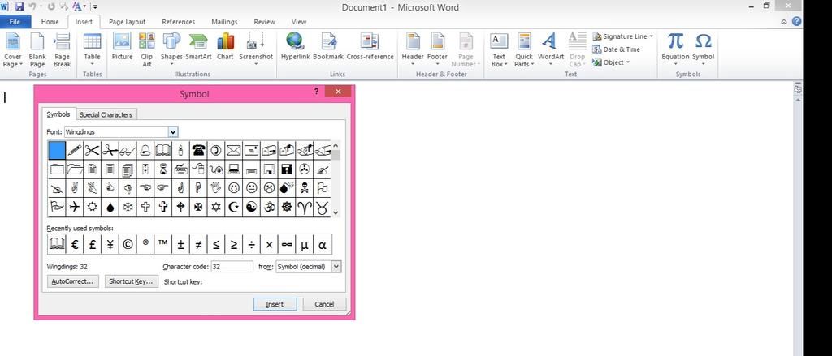Switch to the View tab

pyautogui.click(x=299, y=22)
